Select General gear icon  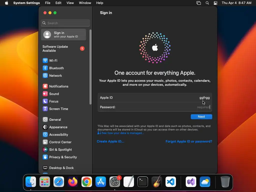(x=45, y=120)
